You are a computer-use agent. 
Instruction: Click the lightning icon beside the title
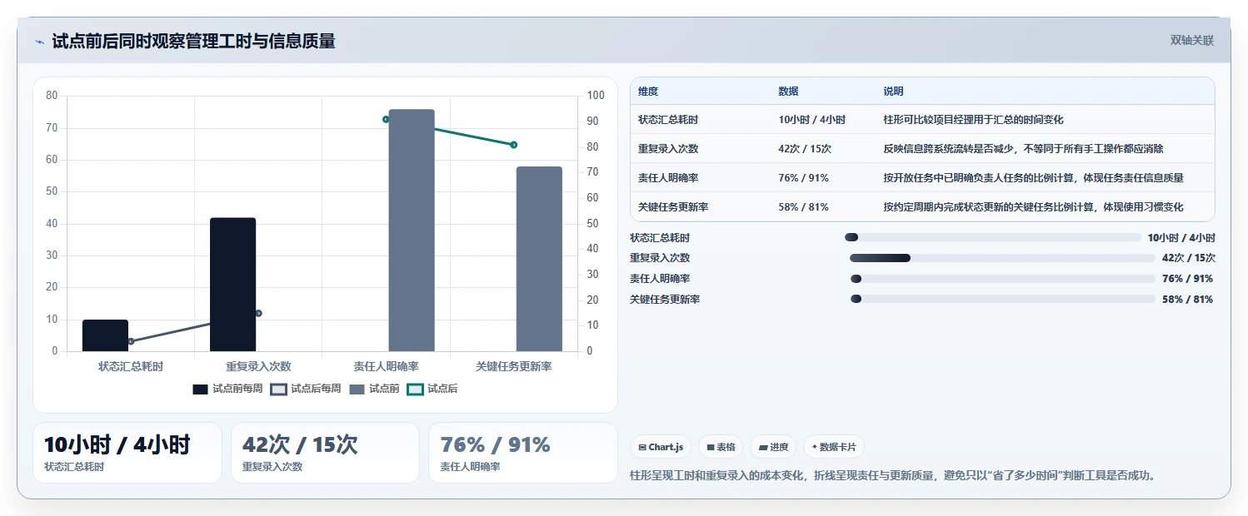[x=40, y=42]
